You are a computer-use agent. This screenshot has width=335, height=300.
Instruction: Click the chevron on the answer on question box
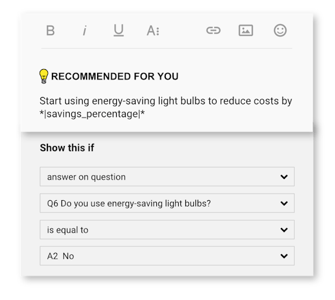[284, 177]
